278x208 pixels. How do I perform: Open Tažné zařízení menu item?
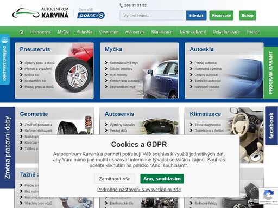click(x=193, y=32)
